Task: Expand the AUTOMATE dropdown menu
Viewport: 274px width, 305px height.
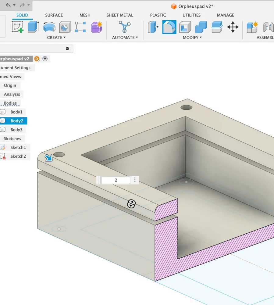Action: point(125,38)
